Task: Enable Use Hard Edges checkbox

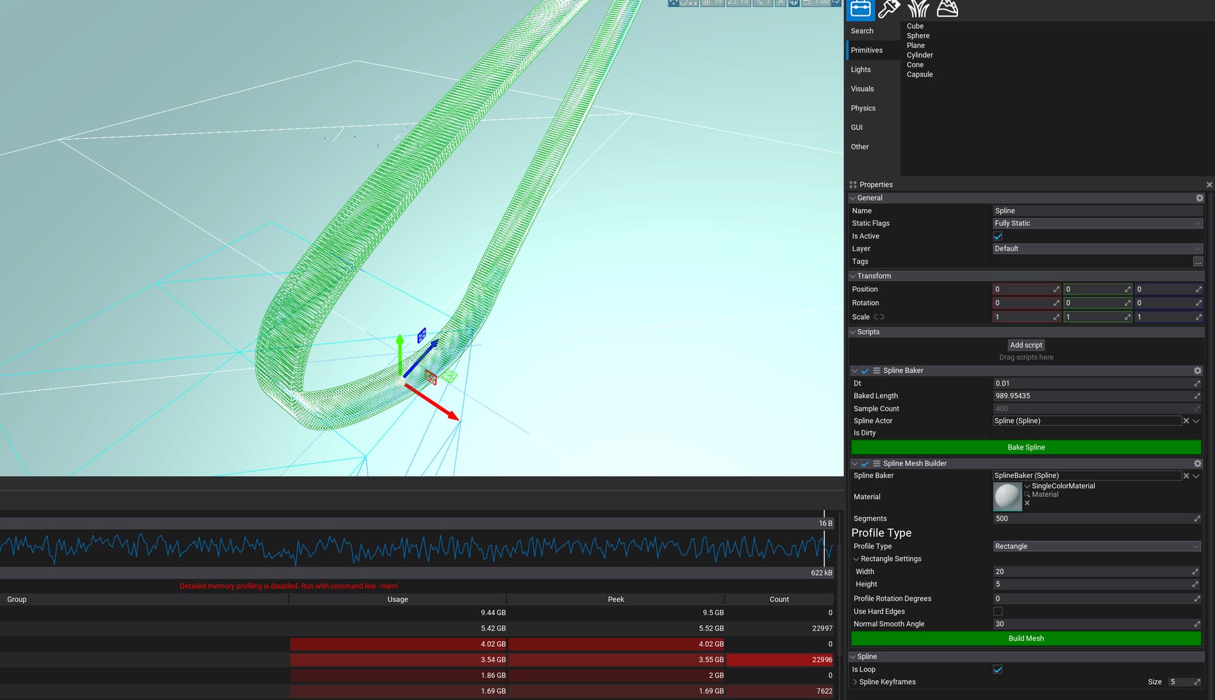Action: 998,611
